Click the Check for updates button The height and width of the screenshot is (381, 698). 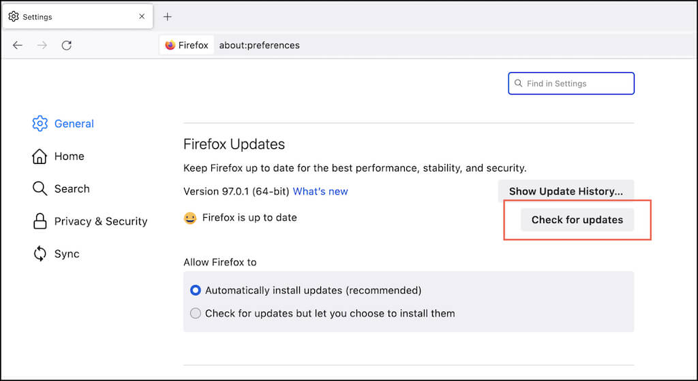[577, 220]
